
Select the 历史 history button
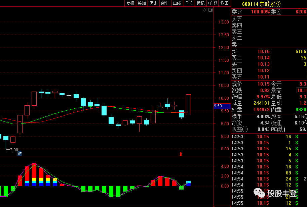point(153,3)
